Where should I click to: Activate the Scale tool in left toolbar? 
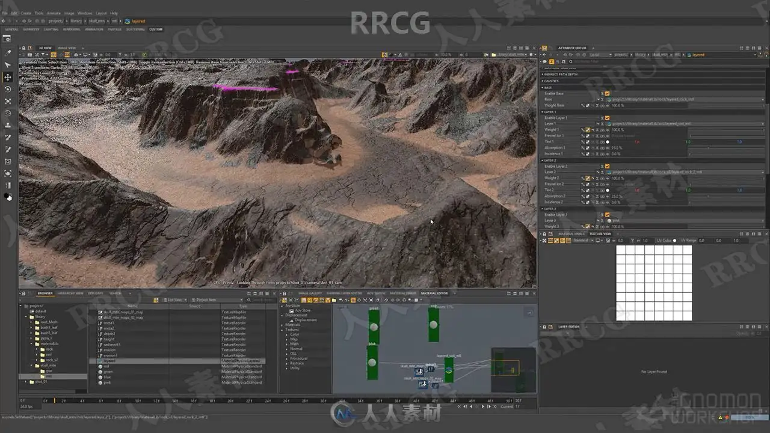point(8,101)
